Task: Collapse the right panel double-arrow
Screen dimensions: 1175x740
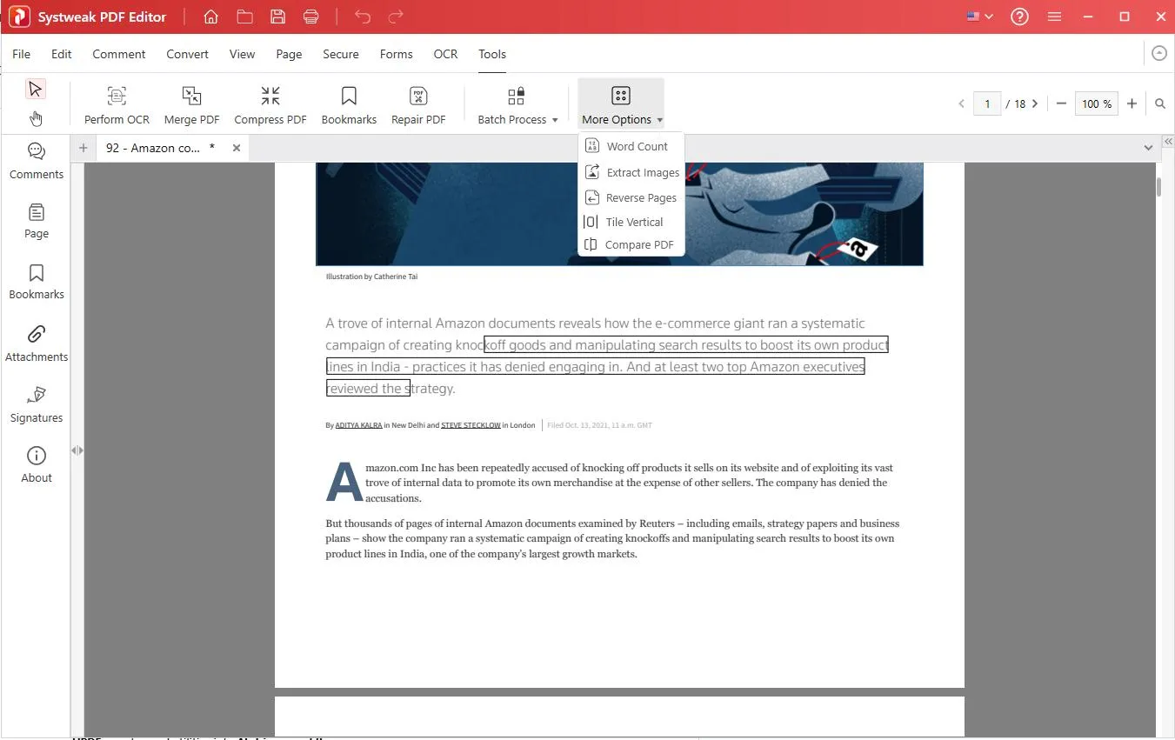Action: click(1168, 141)
